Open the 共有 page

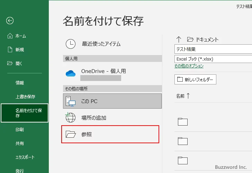[20, 143]
